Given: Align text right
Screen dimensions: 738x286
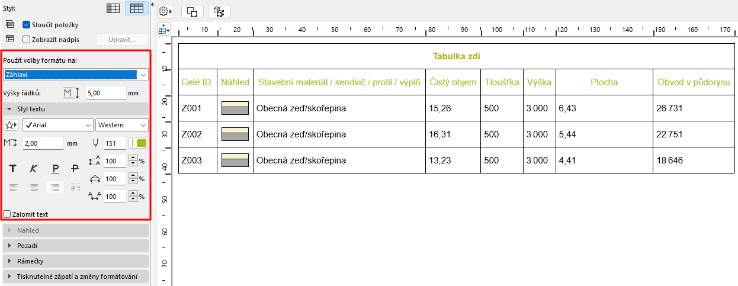Looking at the screenshot, I should pyautogui.click(x=55, y=187).
